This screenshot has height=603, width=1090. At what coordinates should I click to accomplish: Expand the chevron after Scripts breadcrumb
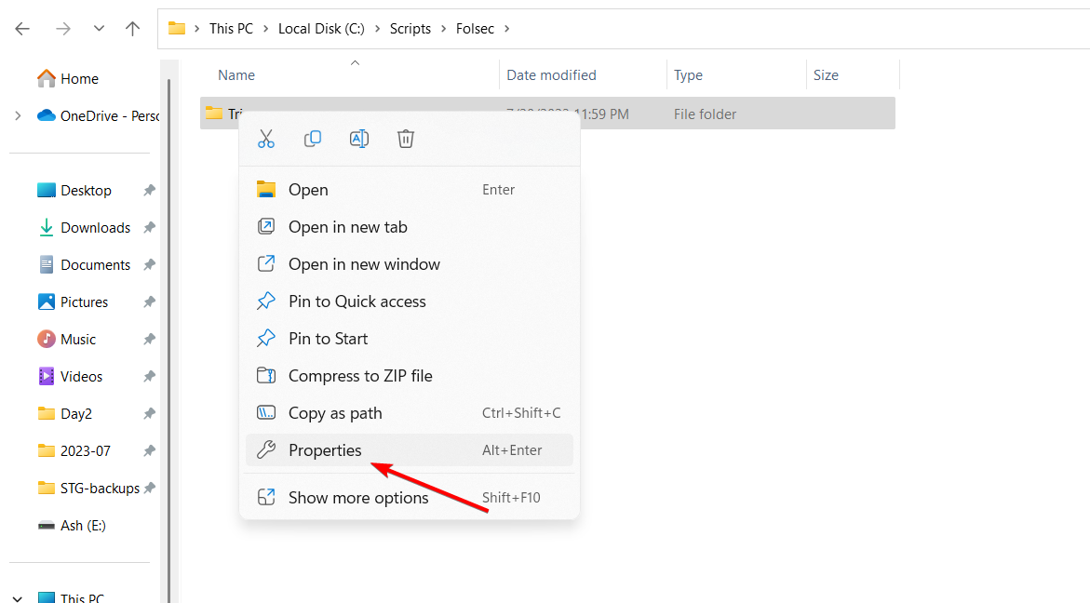tap(443, 29)
